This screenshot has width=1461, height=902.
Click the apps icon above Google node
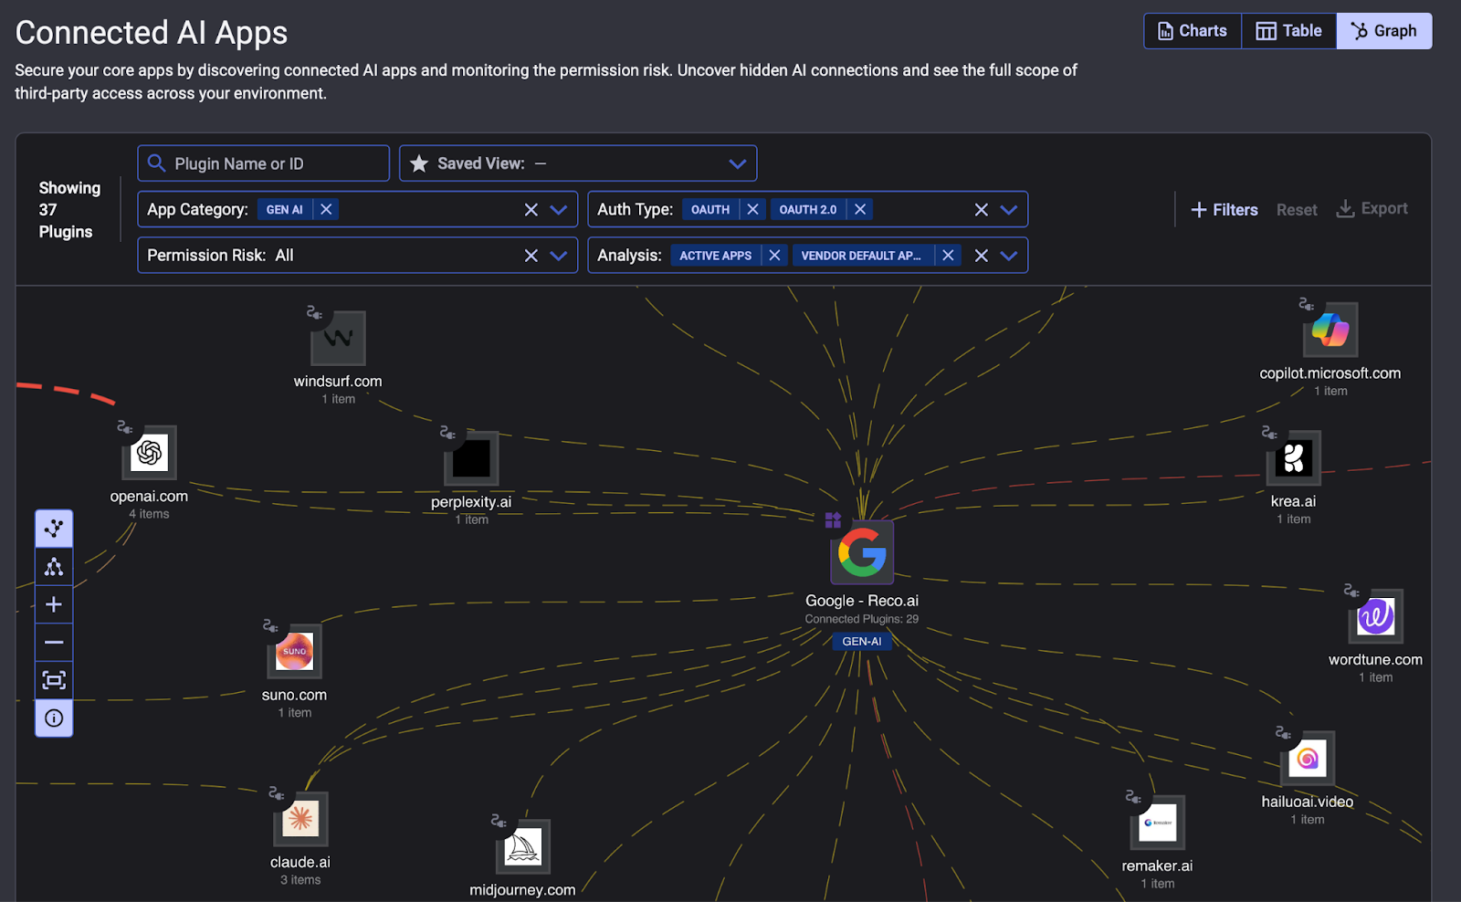[833, 520]
